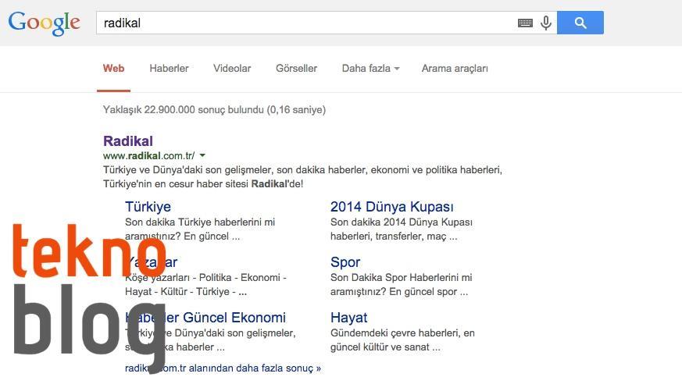Screen dimensions: 682x377
Task: Open the Türkiye sitelink
Action: [148, 207]
